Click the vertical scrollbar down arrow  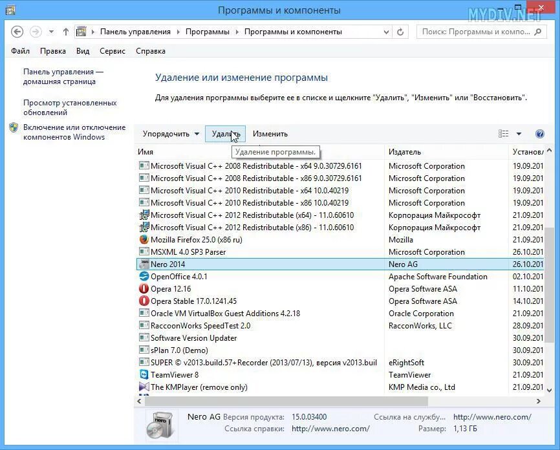click(x=549, y=391)
